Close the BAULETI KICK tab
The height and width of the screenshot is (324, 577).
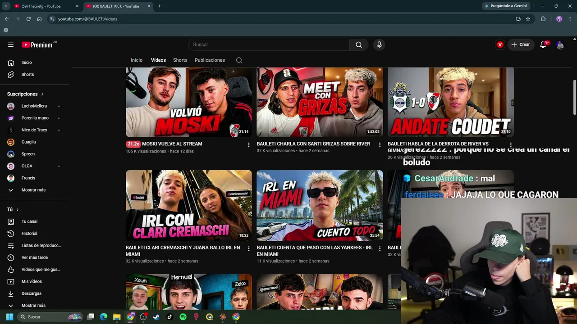coord(149,6)
